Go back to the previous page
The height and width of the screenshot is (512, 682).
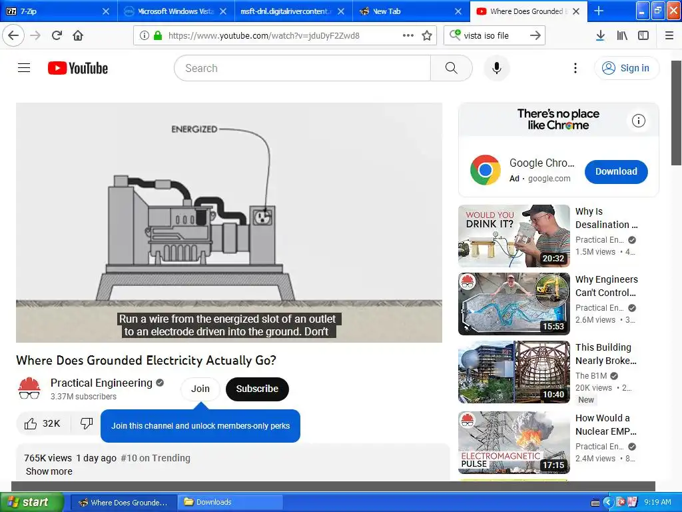(x=13, y=35)
